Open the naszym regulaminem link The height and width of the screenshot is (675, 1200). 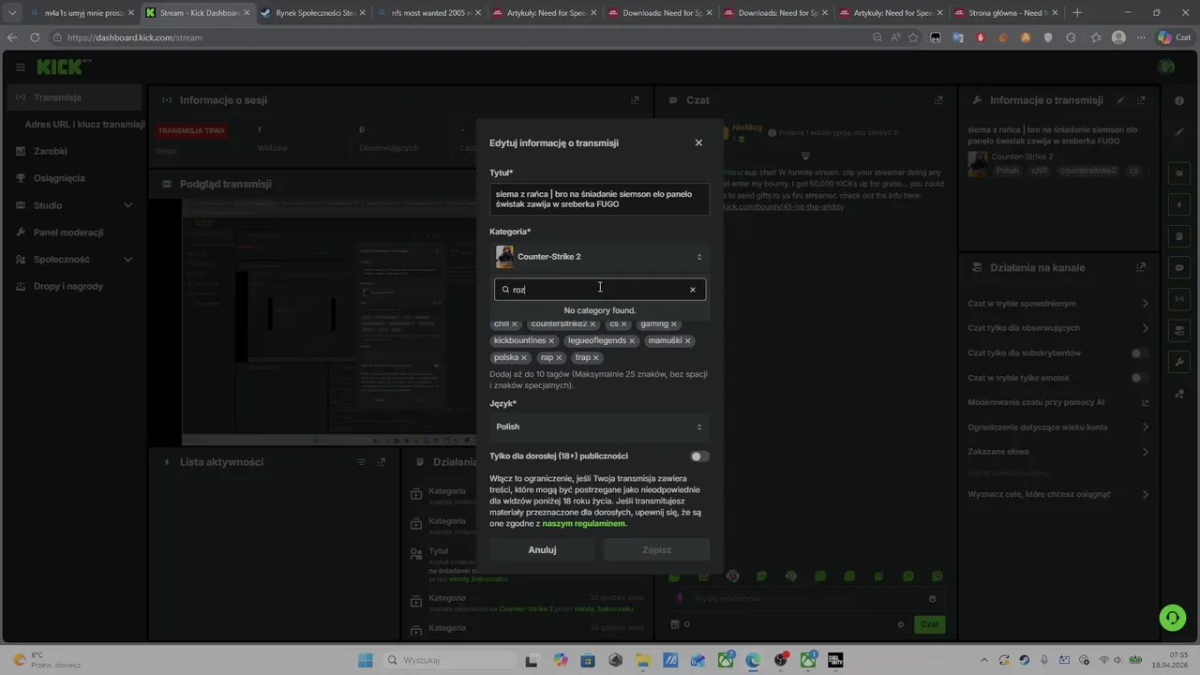coord(583,524)
